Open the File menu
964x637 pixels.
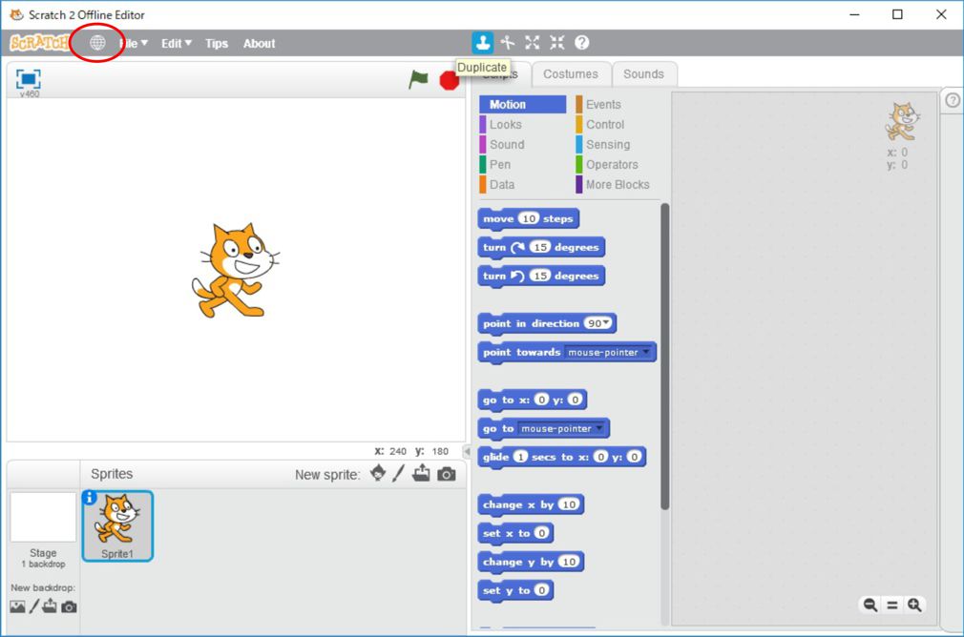(x=134, y=43)
